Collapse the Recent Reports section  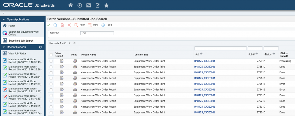(4, 47)
